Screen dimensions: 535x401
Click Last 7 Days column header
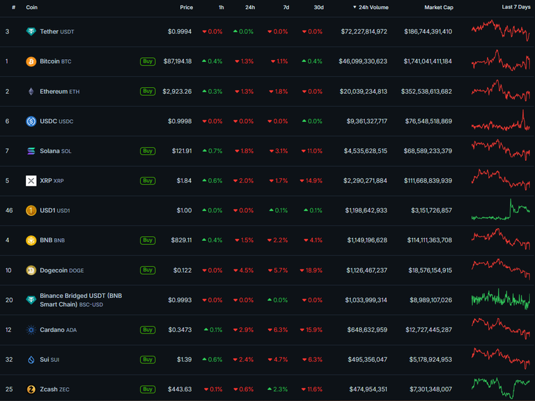click(516, 7)
